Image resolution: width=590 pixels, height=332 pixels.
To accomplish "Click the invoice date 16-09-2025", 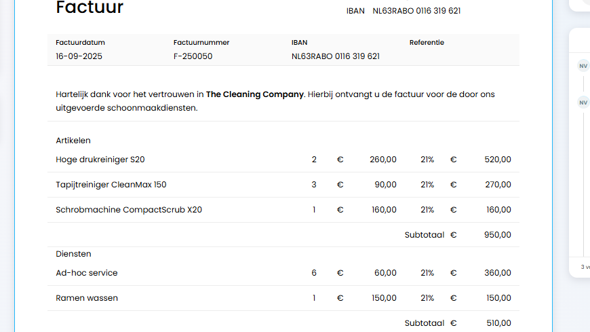I will click(x=79, y=56).
